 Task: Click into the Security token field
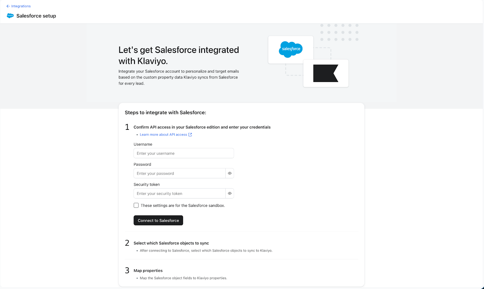[x=180, y=193]
